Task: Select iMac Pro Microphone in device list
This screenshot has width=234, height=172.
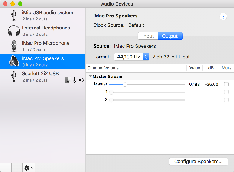Action: (x=43, y=46)
